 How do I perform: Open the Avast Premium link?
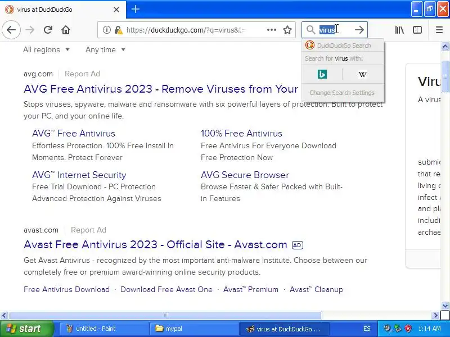tap(251, 289)
